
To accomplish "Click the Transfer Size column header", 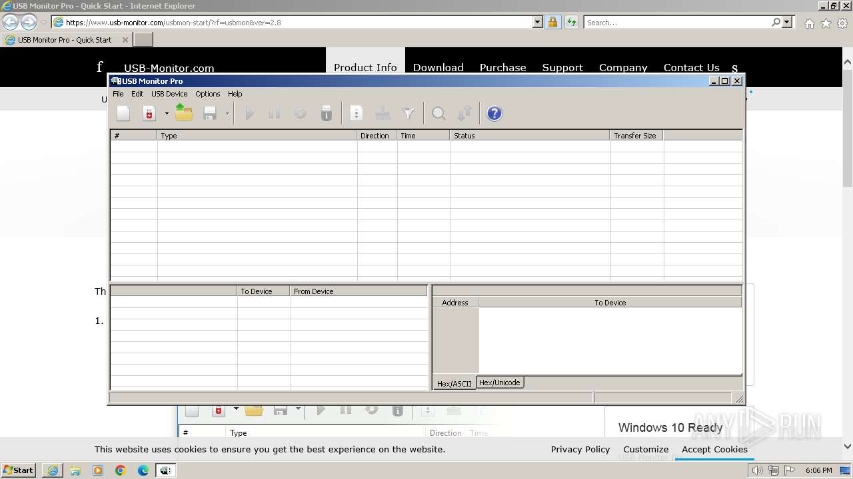I will [x=637, y=135].
